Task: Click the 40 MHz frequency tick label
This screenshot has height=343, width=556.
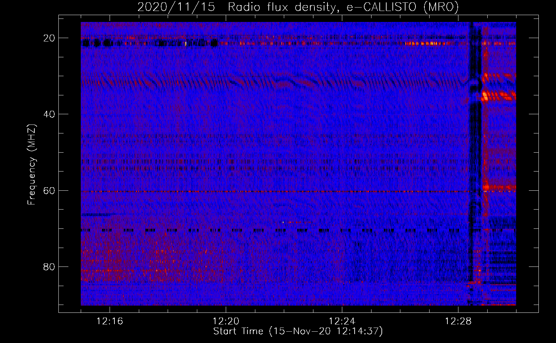Action: click(x=49, y=114)
